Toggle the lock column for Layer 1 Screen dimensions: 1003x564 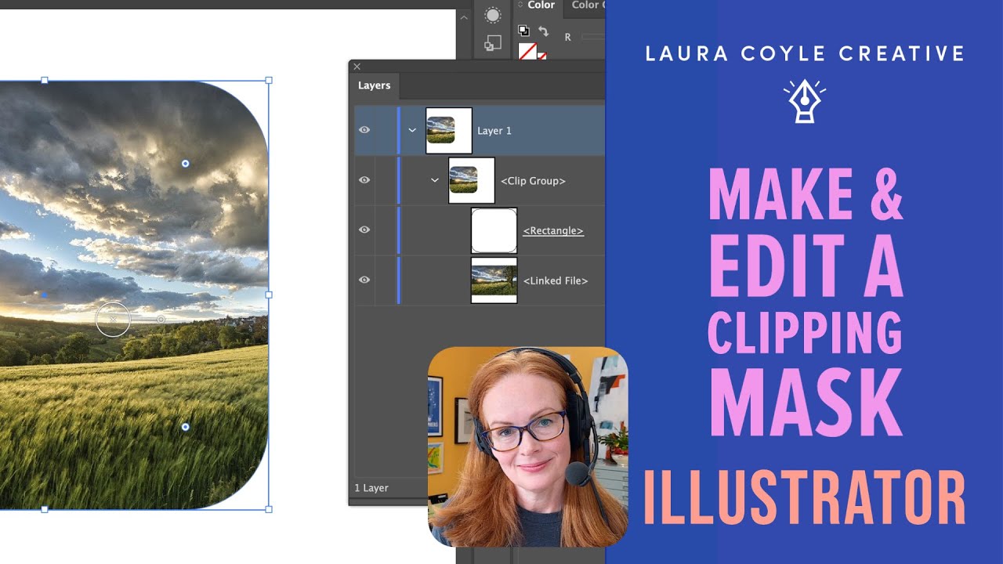pyautogui.click(x=386, y=130)
